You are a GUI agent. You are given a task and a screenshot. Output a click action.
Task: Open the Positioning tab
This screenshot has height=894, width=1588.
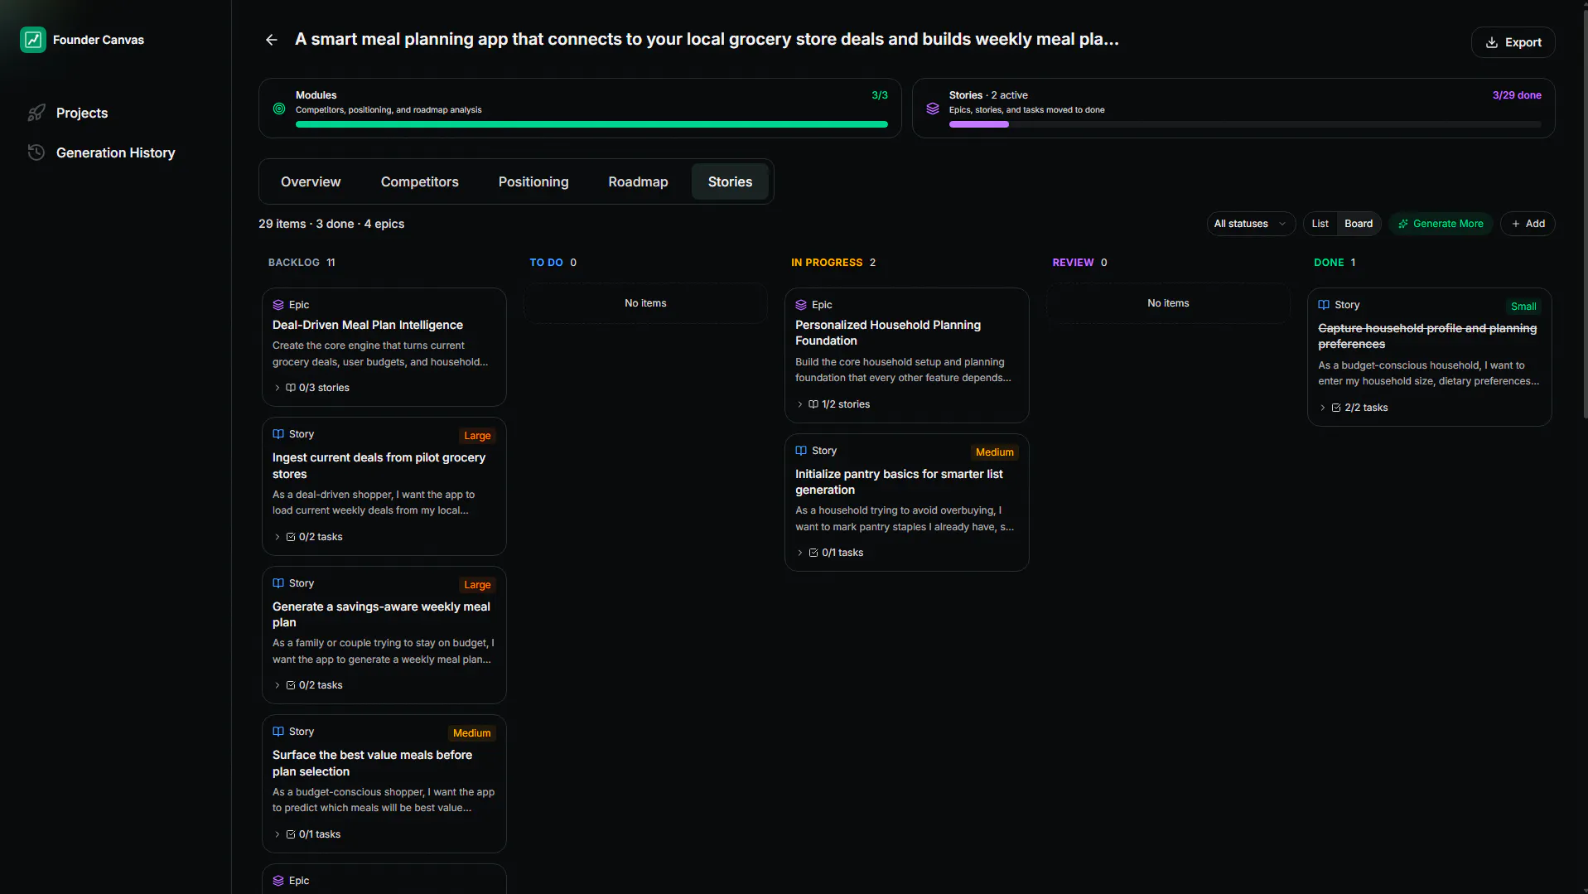[x=533, y=181]
